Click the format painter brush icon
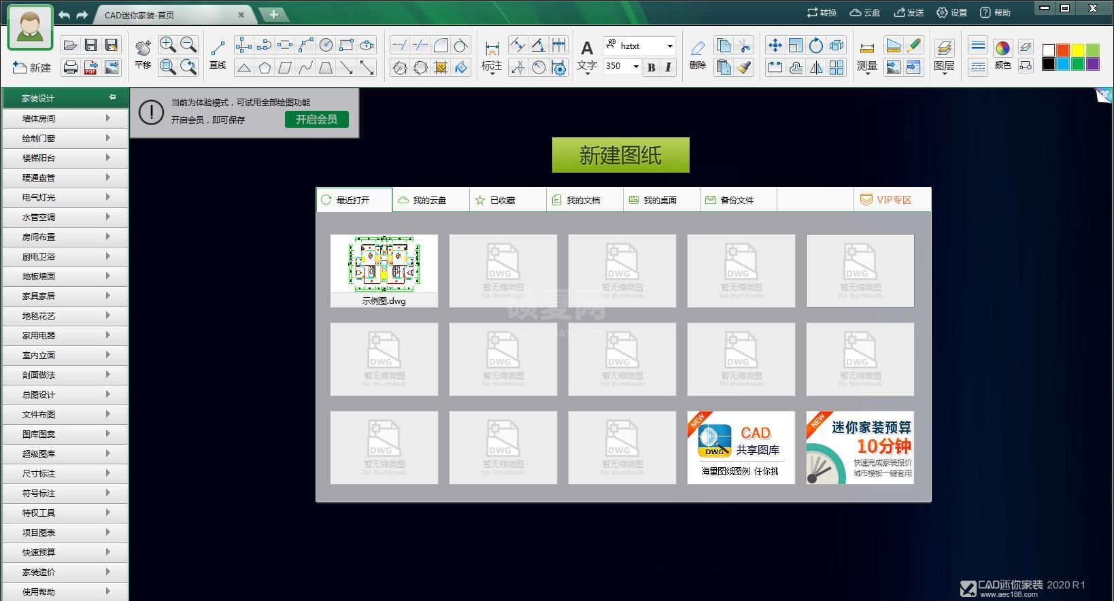This screenshot has height=601, width=1114. [745, 67]
